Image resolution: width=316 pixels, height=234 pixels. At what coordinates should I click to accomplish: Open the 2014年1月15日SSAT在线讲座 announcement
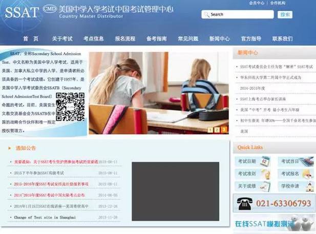tap(51, 206)
